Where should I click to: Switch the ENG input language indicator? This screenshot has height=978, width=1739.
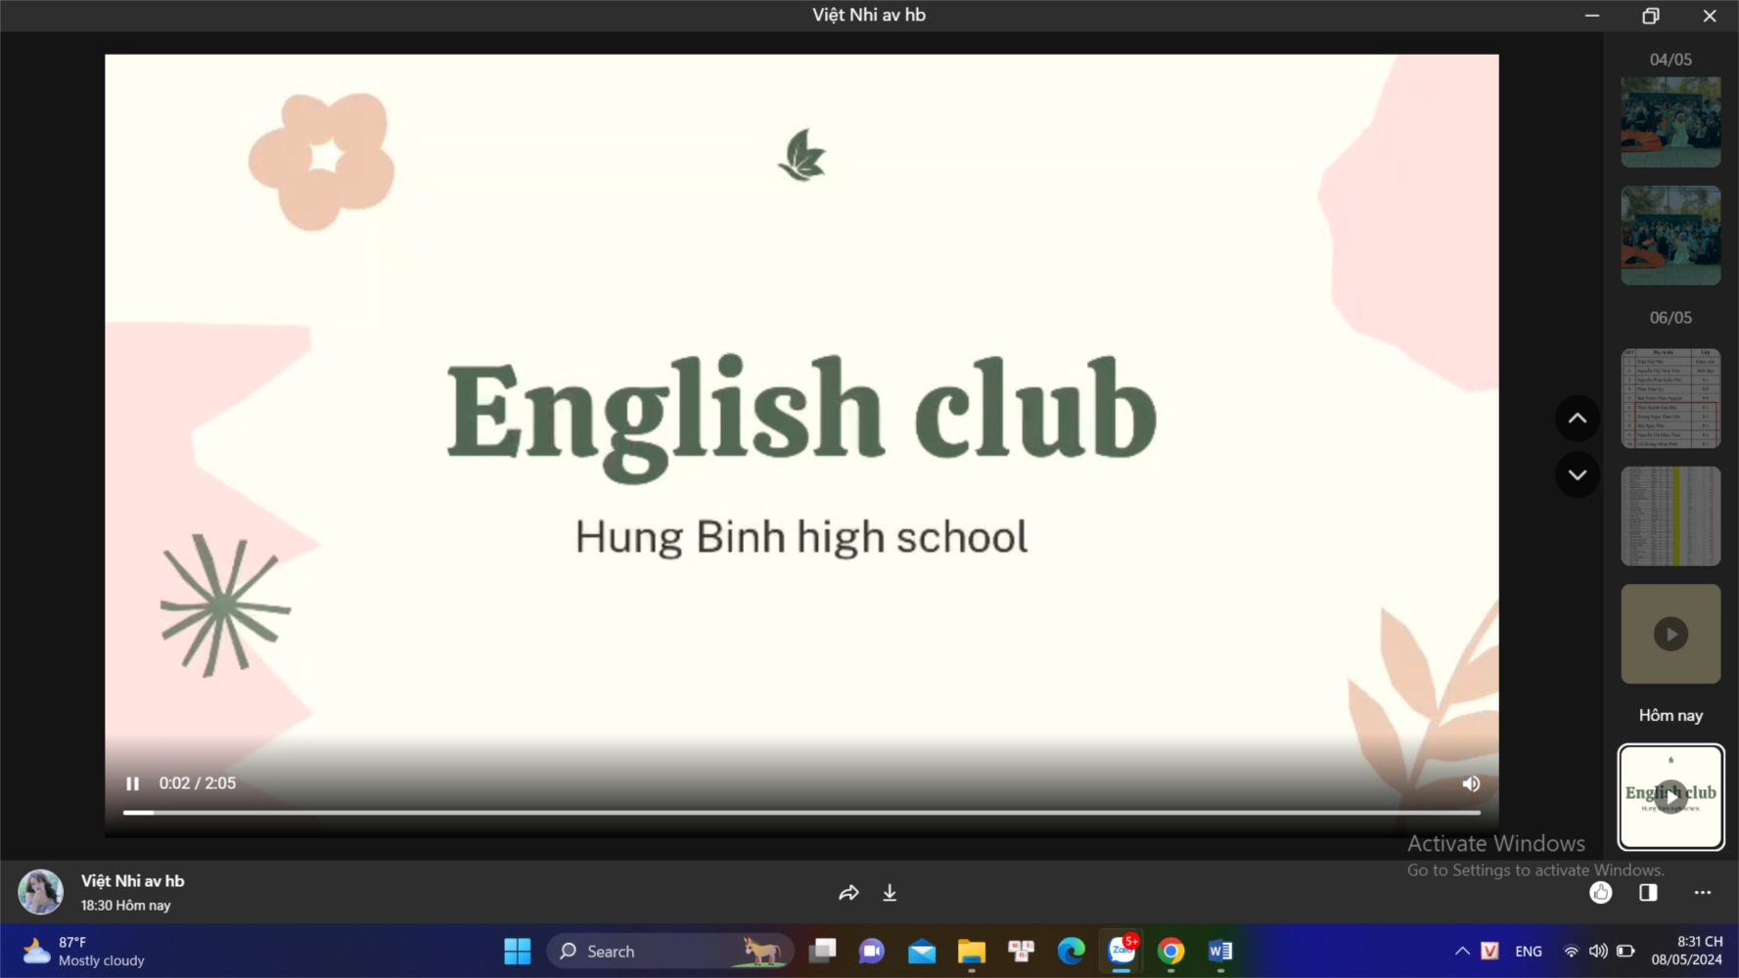[1529, 952]
